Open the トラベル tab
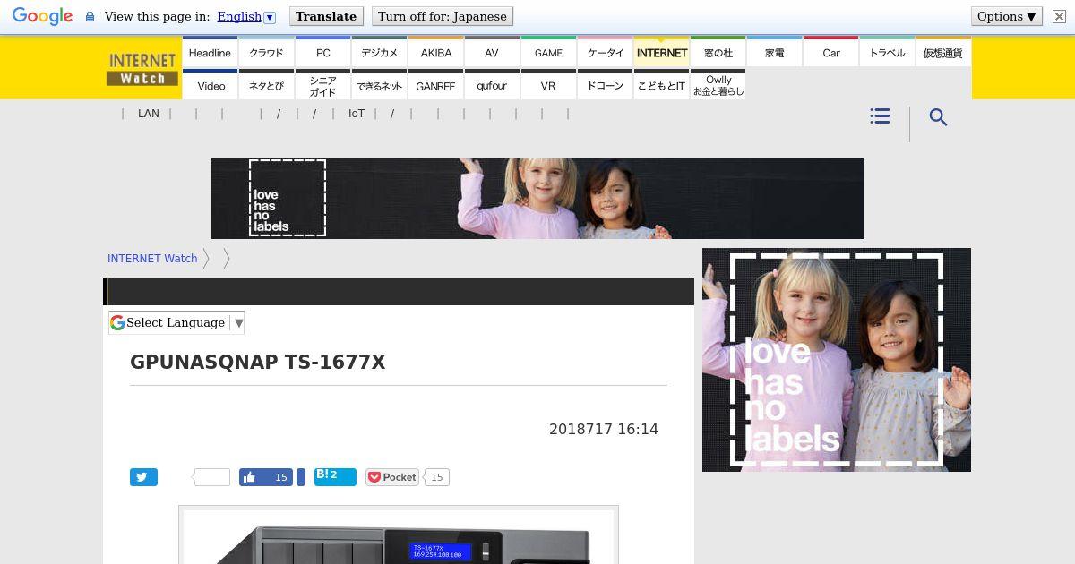Viewport: 1075px width, 564px height. pyautogui.click(x=887, y=53)
